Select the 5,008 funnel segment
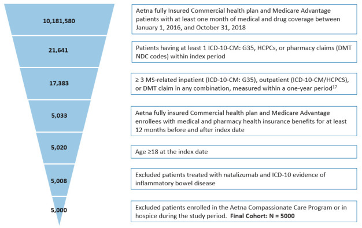Screen dimensions: 362x228 point(59,180)
